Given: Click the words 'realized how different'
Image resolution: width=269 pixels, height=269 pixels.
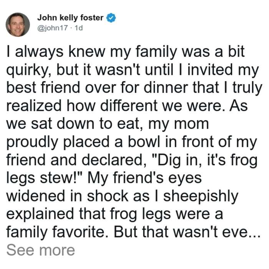Looking at the screenshot, I should 82,106.
